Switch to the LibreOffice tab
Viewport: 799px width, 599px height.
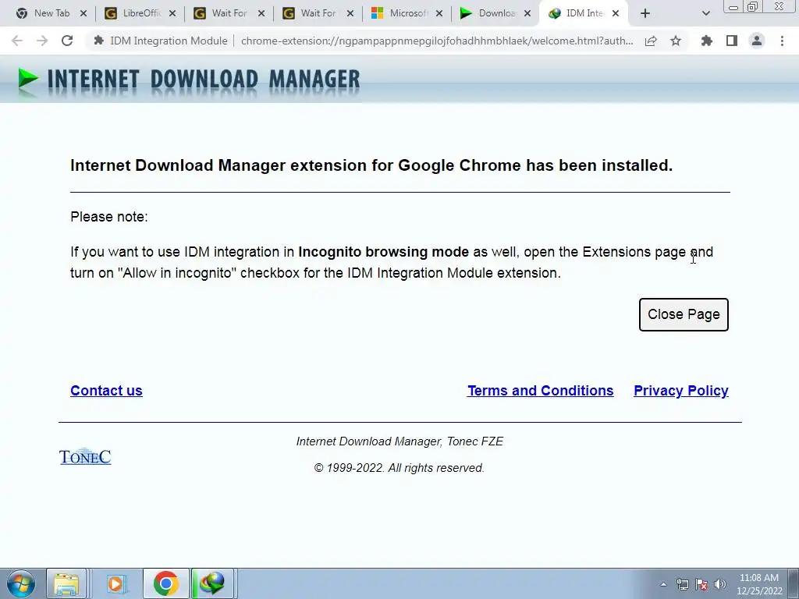140,13
